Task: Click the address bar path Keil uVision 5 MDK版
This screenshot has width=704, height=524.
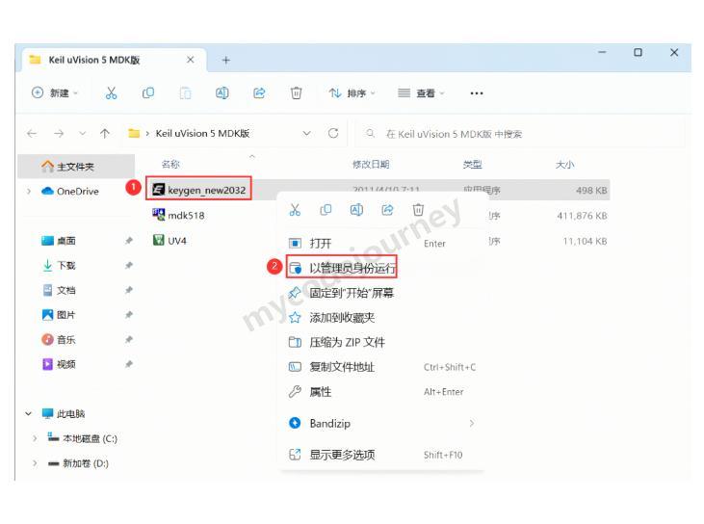Action: (202, 133)
